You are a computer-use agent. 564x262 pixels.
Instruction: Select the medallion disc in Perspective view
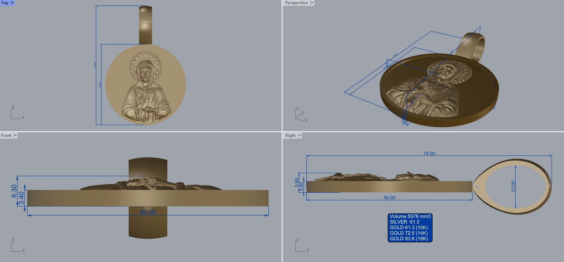tap(439, 90)
